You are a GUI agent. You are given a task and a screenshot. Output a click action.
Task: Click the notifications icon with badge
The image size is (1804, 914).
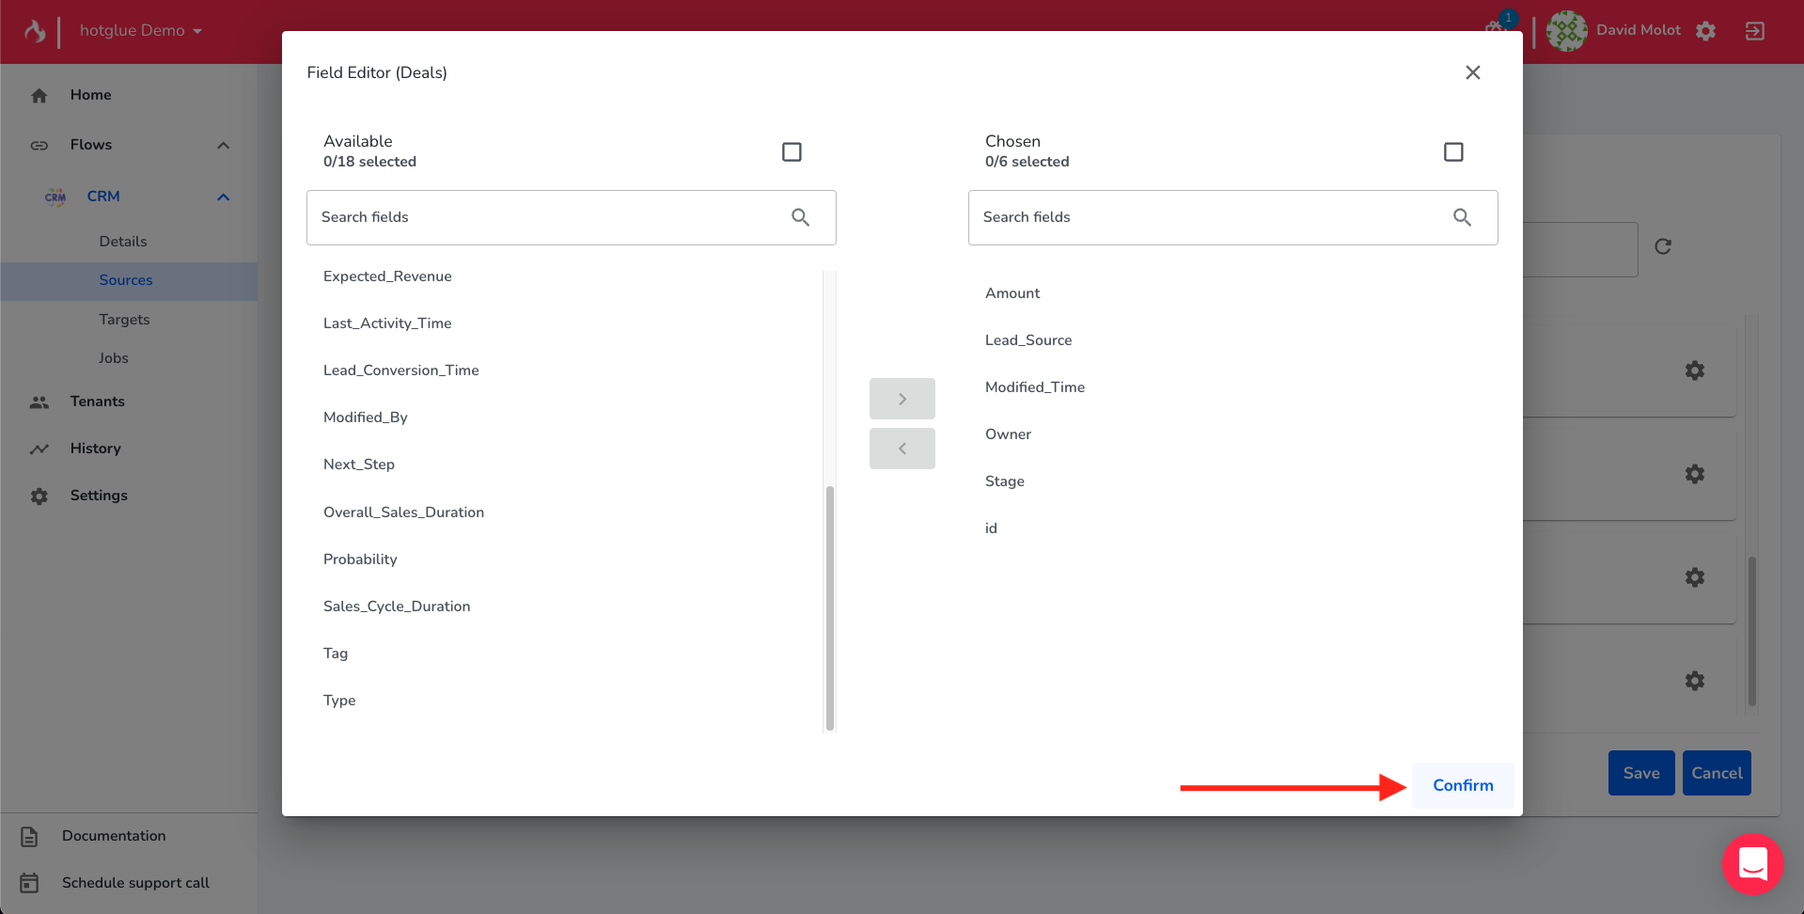(x=1498, y=24)
